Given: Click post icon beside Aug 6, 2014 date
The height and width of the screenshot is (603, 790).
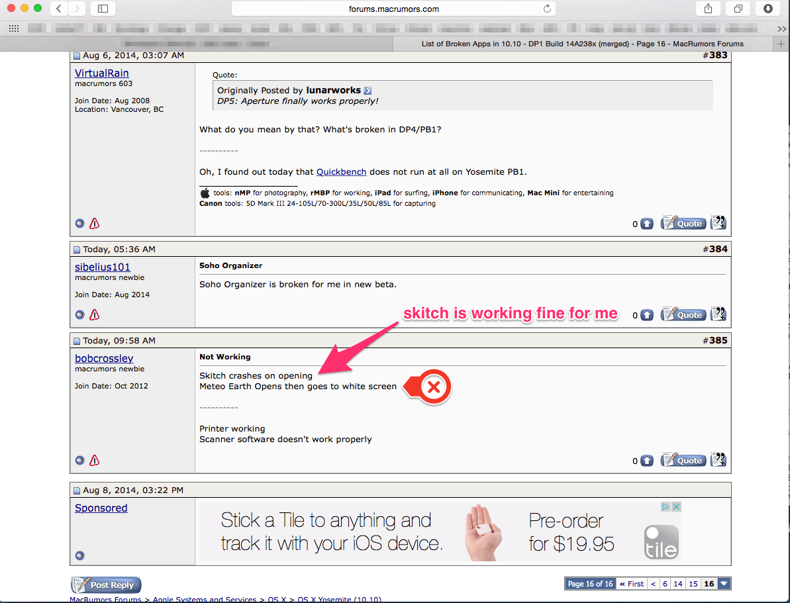Looking at the screenshot, I should [77, 56].
